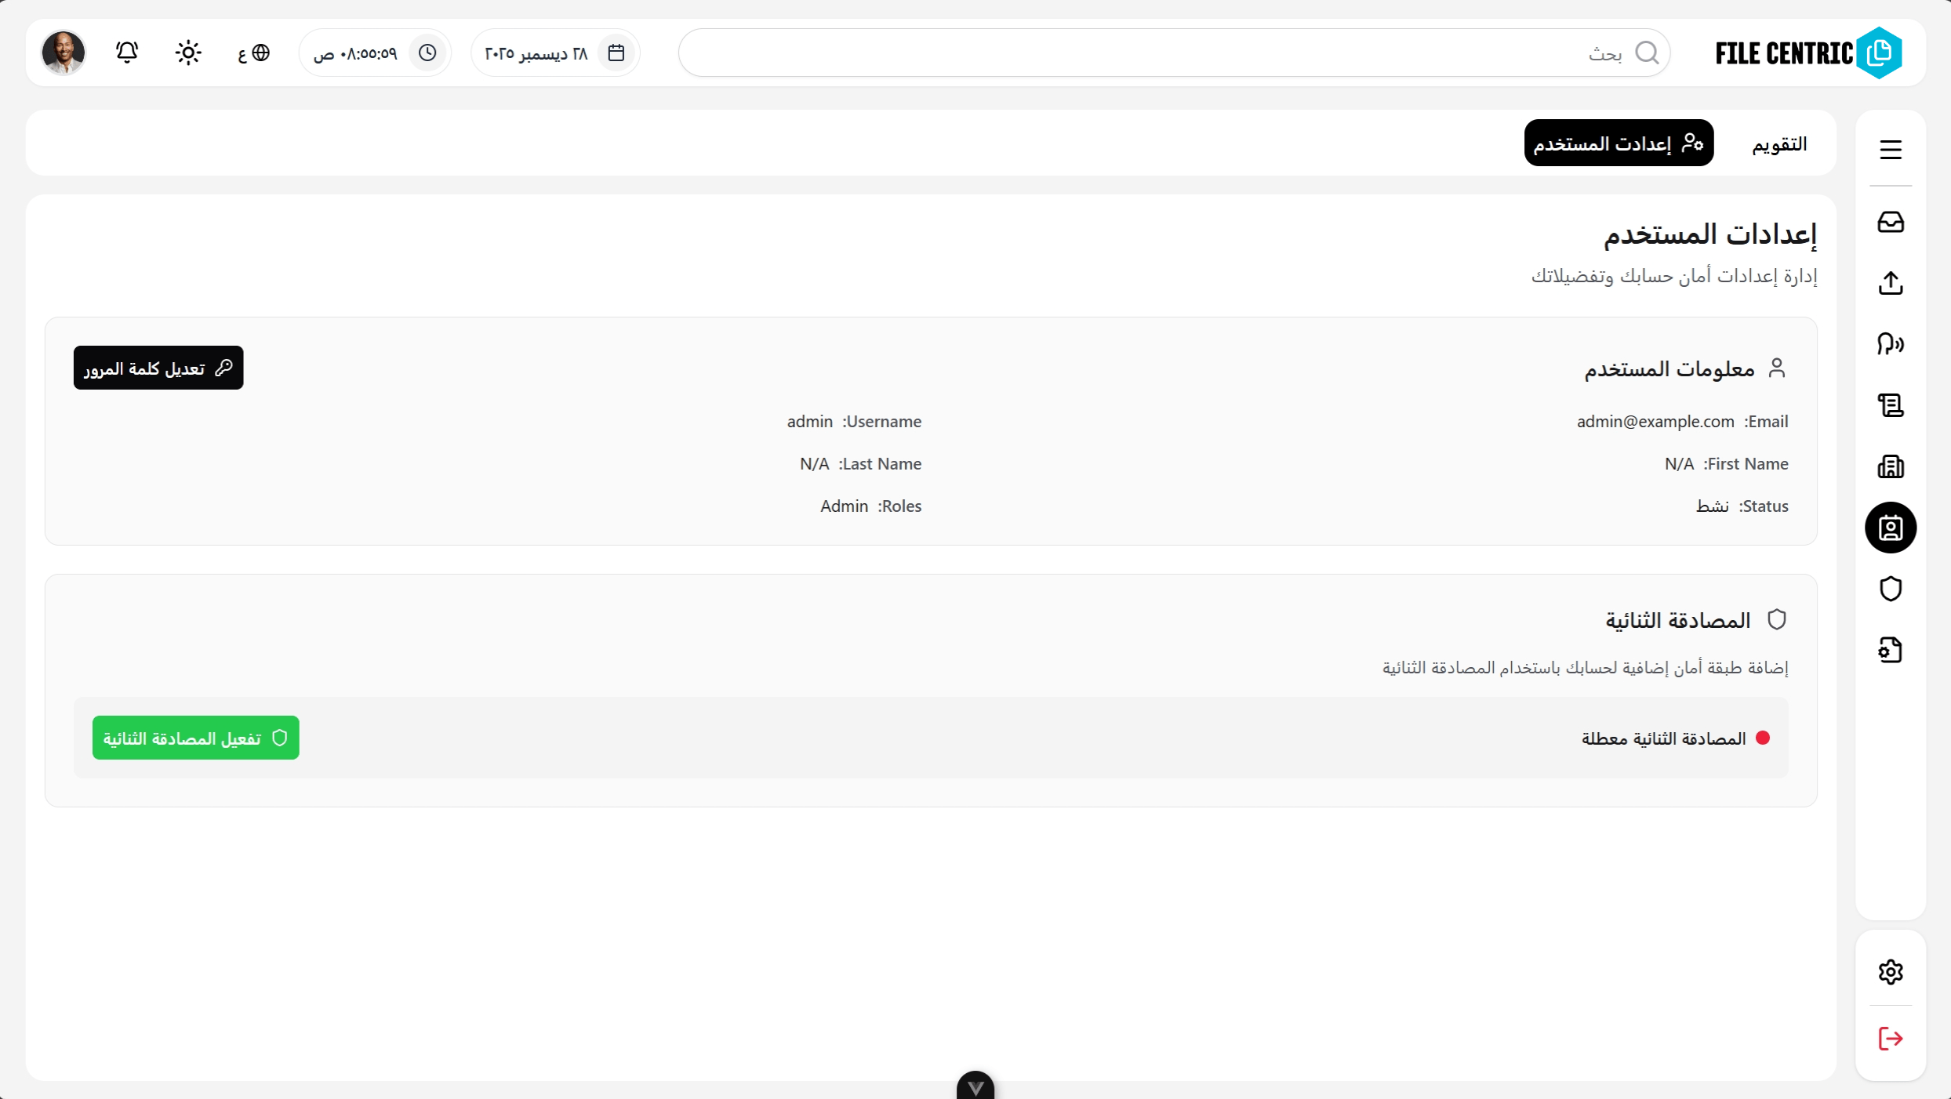Enable two-factor authentication with green button
This screenshot has height=1099, width=1951.
click(x=195, y=738)
